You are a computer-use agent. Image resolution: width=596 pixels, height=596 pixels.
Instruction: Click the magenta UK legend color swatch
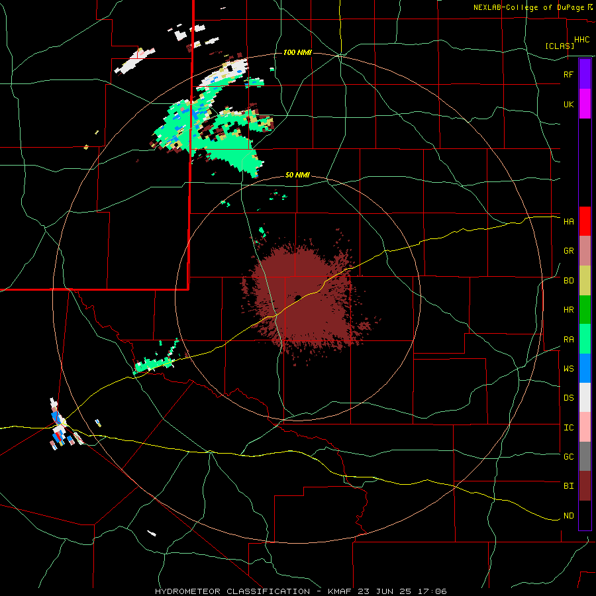(585, 104)
